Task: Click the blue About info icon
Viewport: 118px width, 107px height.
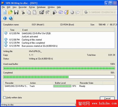Action: coord(5,18)
